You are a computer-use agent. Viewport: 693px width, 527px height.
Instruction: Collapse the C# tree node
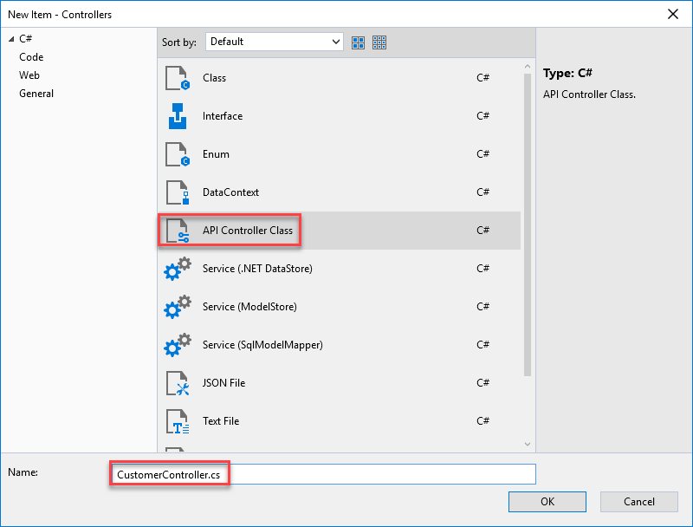10,39
